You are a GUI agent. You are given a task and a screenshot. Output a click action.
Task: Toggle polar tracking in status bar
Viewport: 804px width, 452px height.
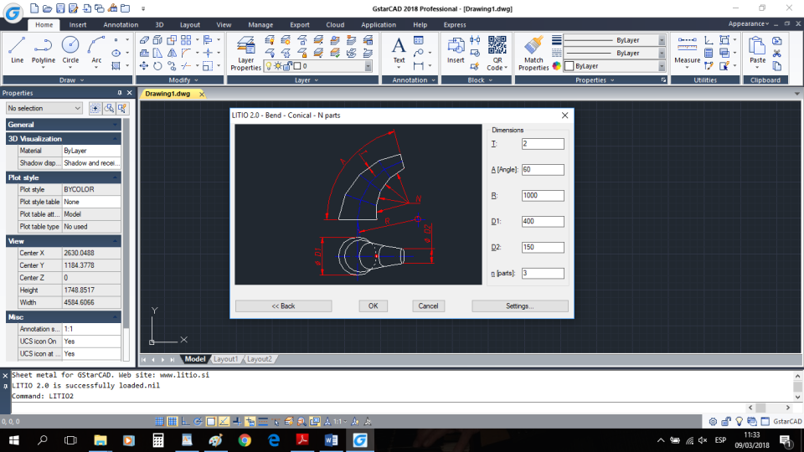198,422
